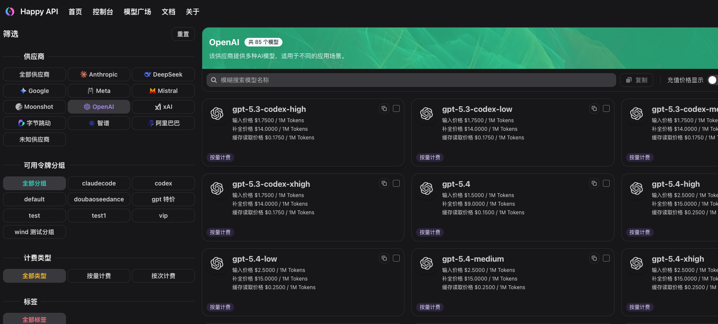Copy gpt-5.3-codex-high model name icon
Image resolution: width=718 pixels, height=324 pixels.
point(384,108)
